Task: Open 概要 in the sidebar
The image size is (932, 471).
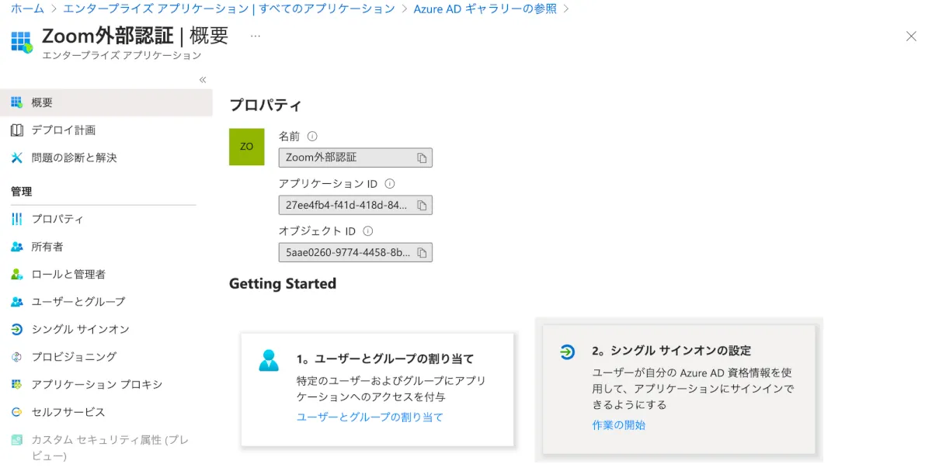Action: click(42, 102)
